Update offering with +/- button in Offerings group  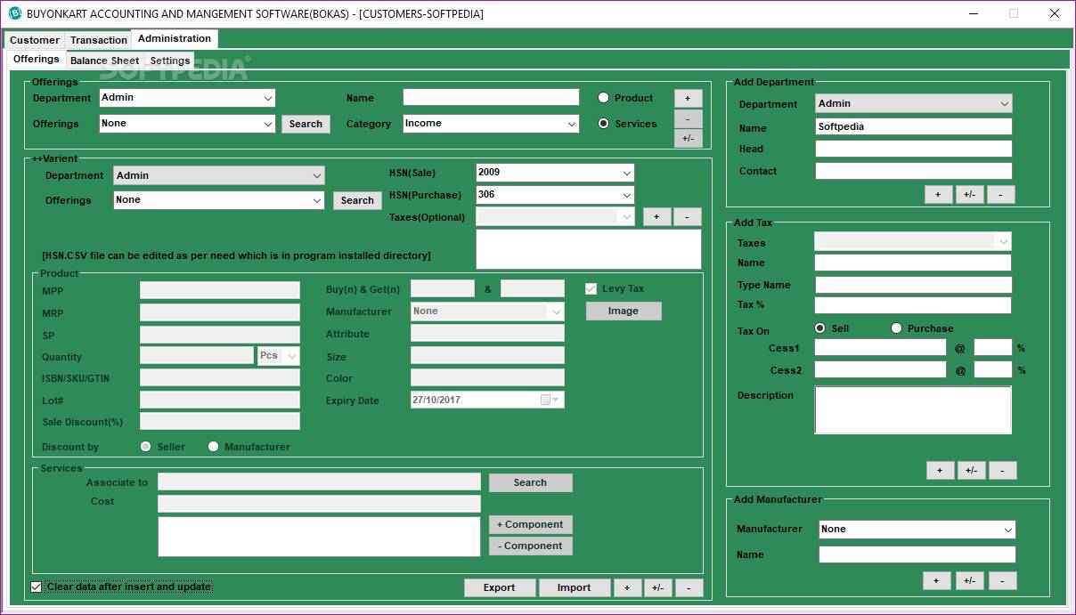pyautogui.click(x=688, y=138)
